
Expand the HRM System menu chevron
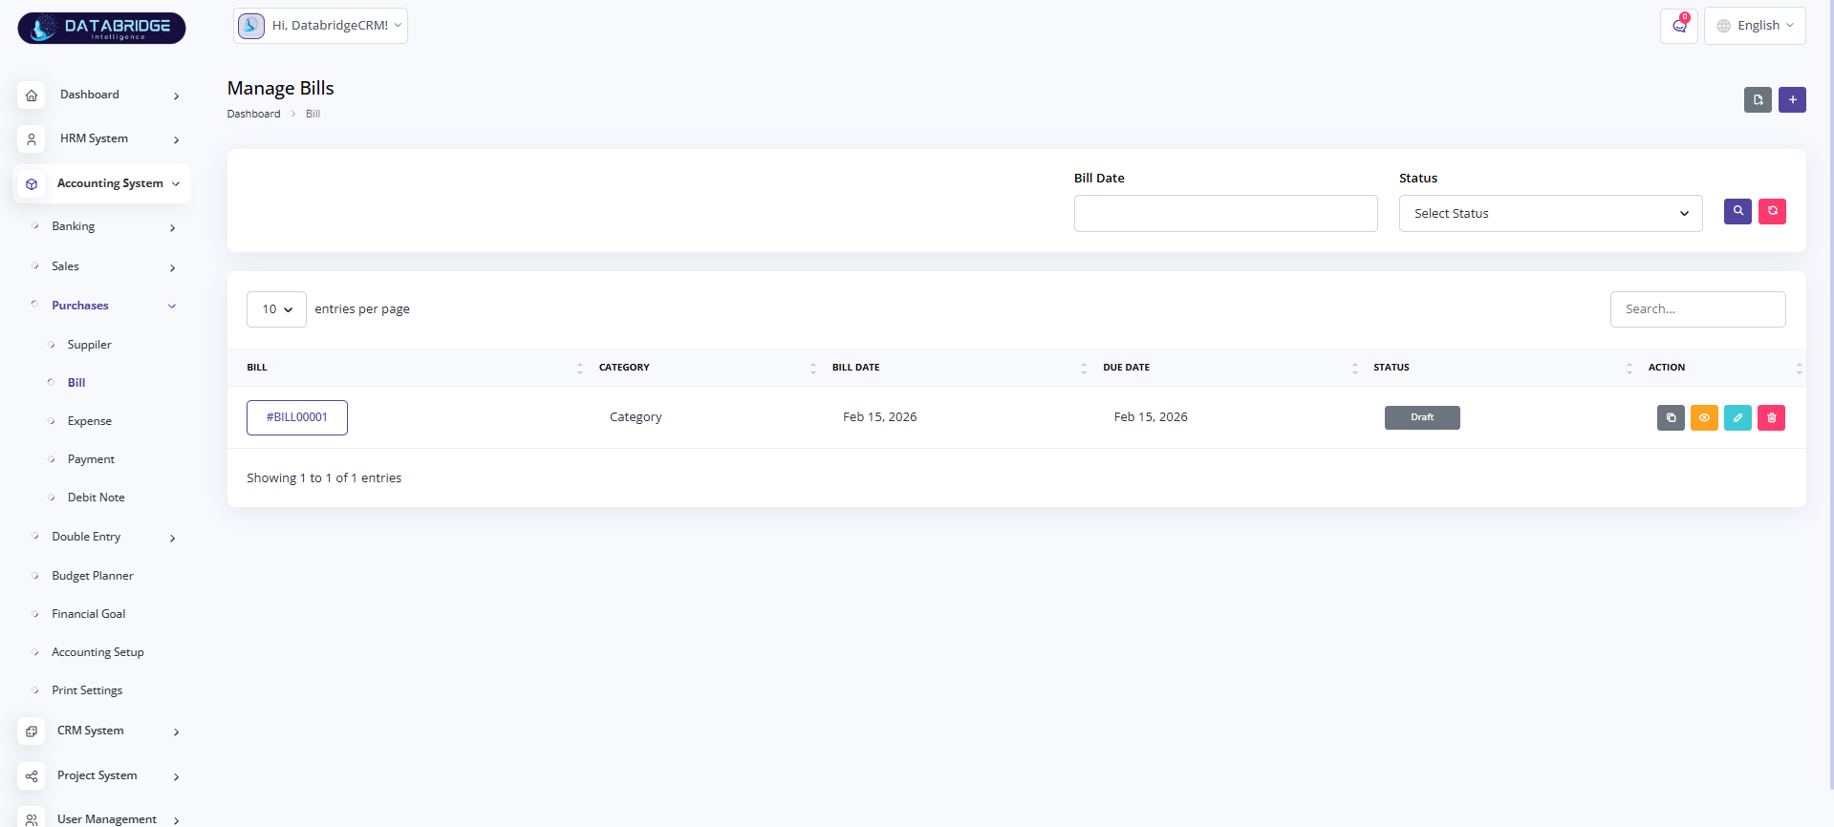[x=176, y=140]
